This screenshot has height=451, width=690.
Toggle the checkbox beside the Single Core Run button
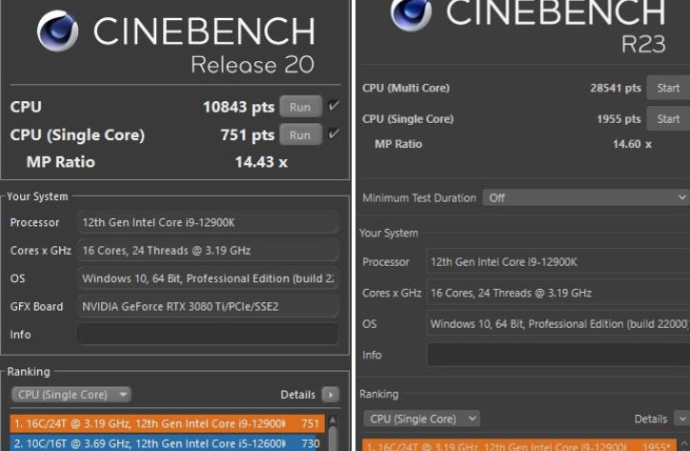tap(333, 135)
